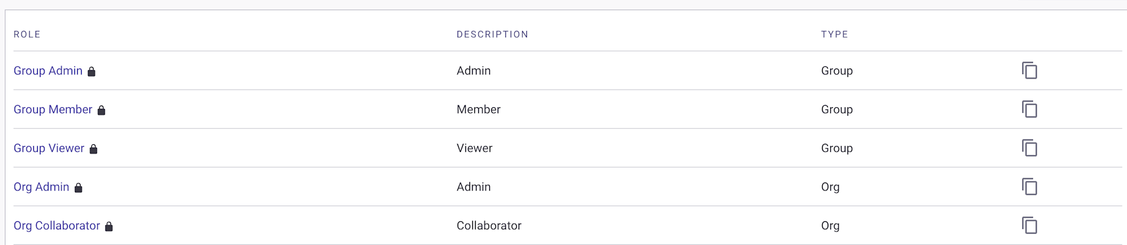Image resolution: width=1127 pixels, height=245 pixels.
Task: Click the Viewer description text
Action: 474,148
